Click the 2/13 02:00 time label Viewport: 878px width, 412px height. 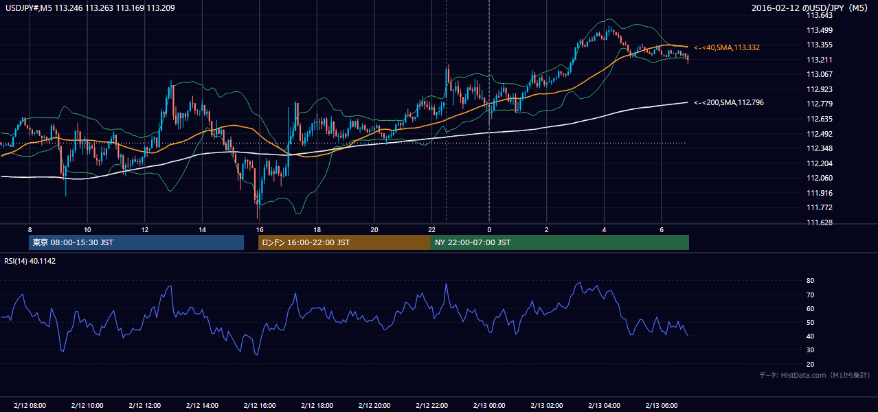tap(547, 406)
